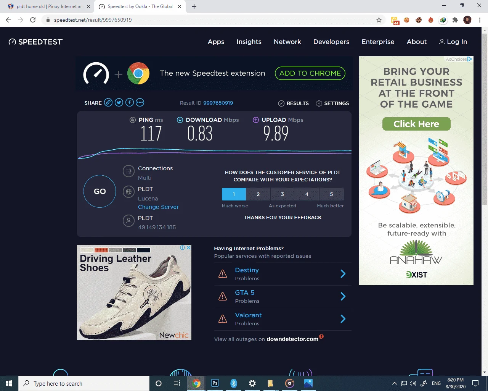
Task: Click the Change Server link
Action: tap(158, 207)
